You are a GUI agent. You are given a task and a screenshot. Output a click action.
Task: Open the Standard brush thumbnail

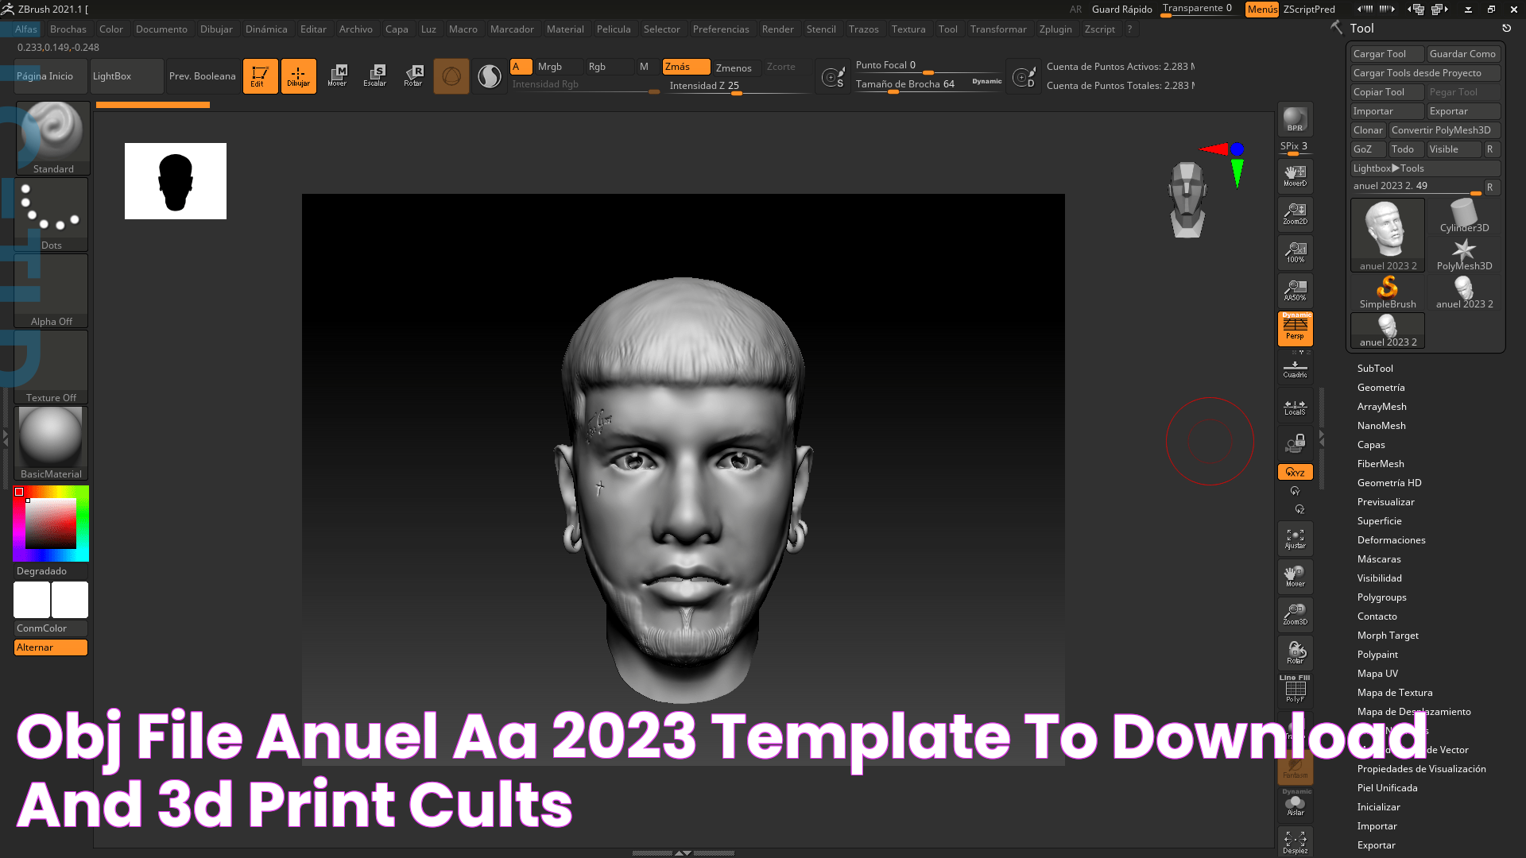(x=52, y=137)
